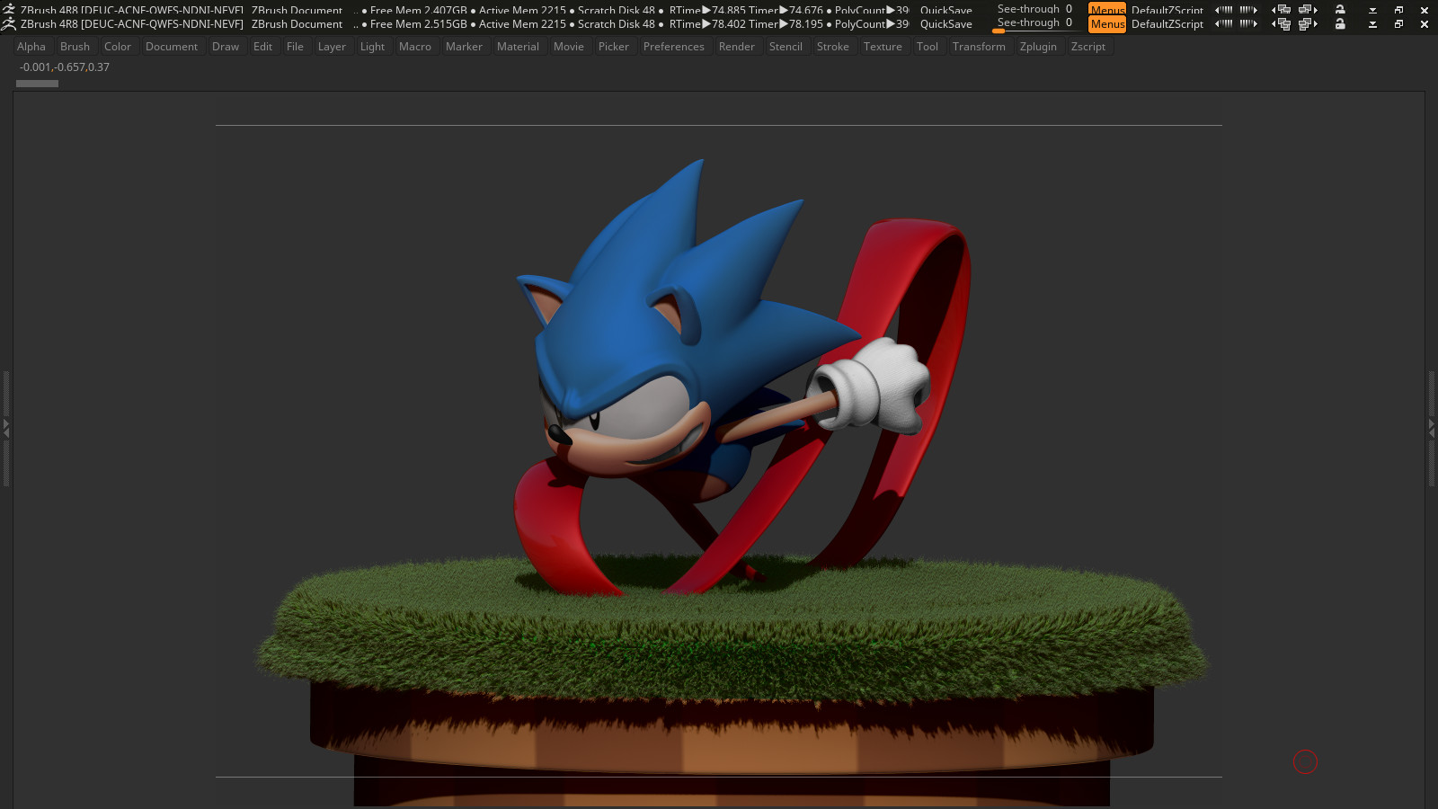Toggle the orange Menus button
The image size is (1438, 809).
coord(1107,24)
